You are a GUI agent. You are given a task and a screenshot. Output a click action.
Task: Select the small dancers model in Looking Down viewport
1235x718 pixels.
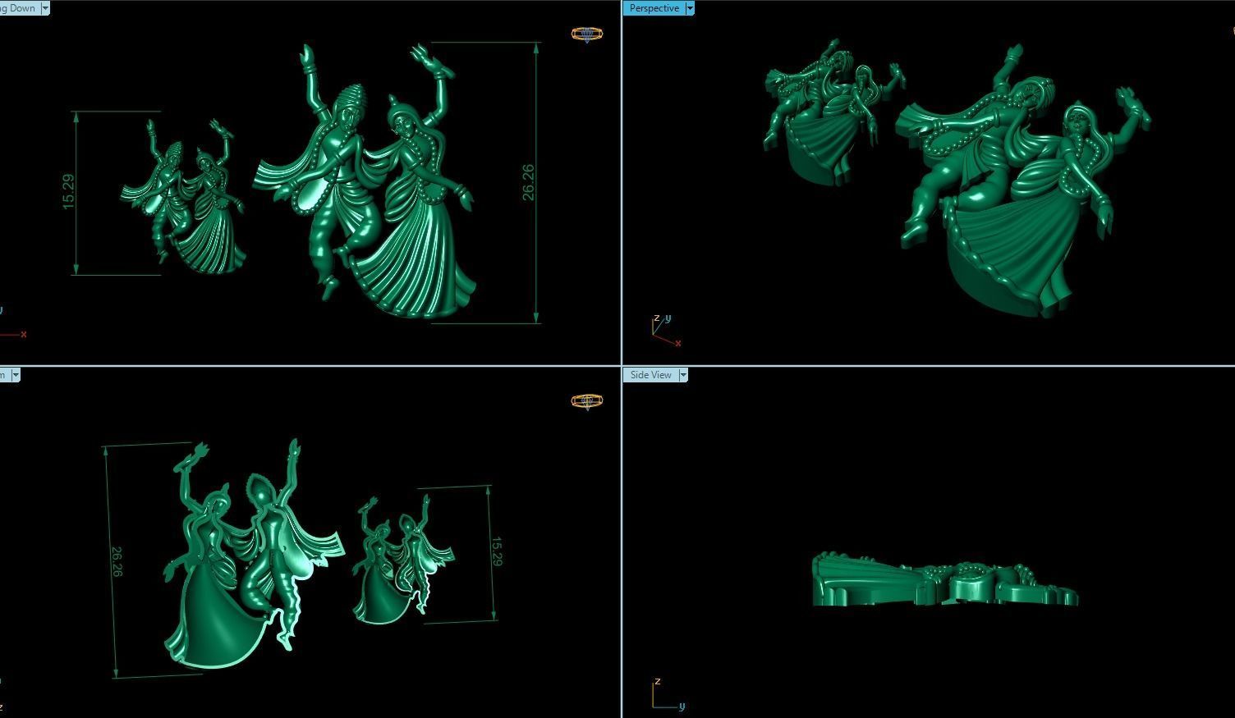(185, 195)
